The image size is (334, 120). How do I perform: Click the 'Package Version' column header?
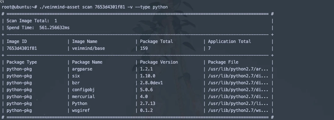click(159, 62)
